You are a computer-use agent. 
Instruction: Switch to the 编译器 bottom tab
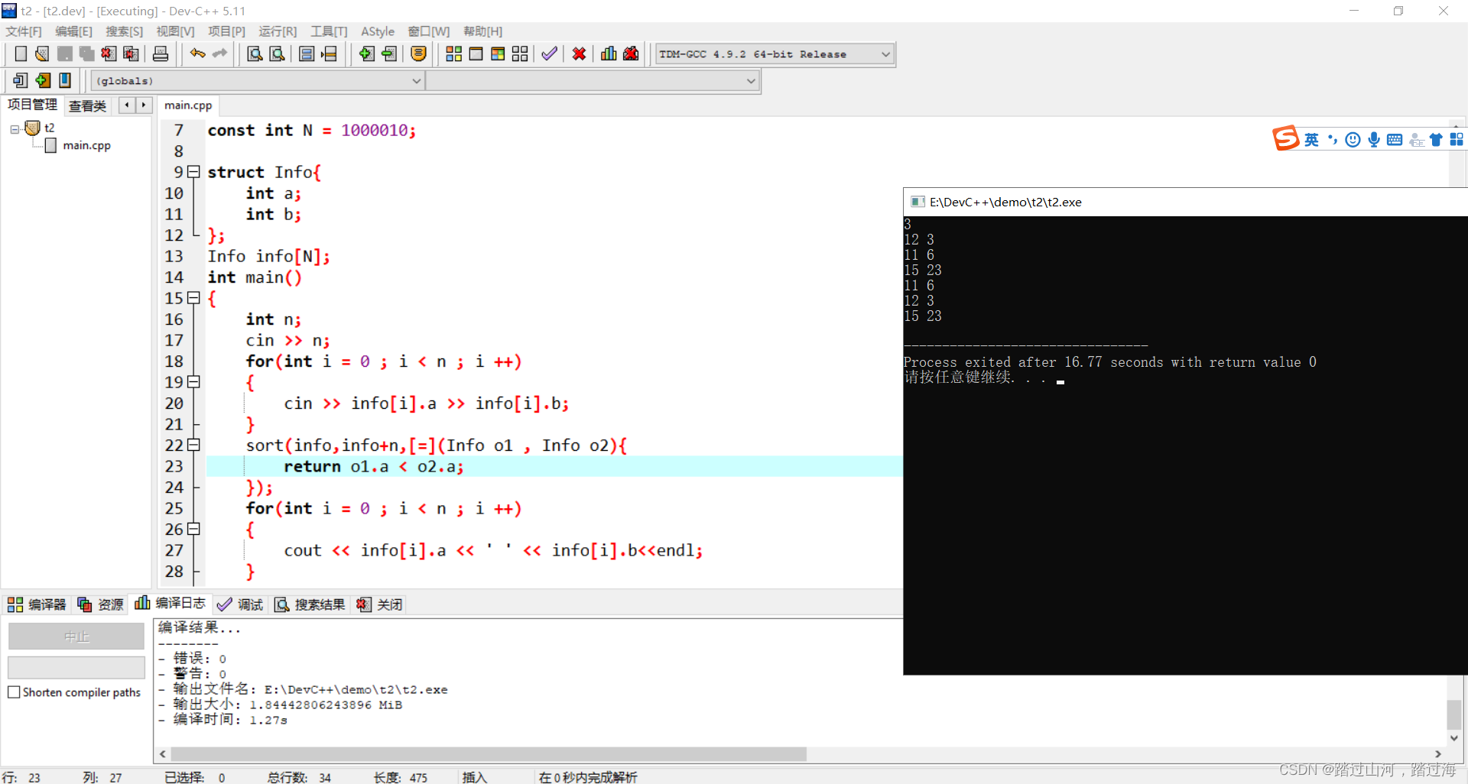click(37, 604)
